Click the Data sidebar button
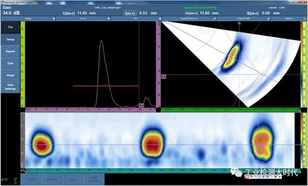 11,63
